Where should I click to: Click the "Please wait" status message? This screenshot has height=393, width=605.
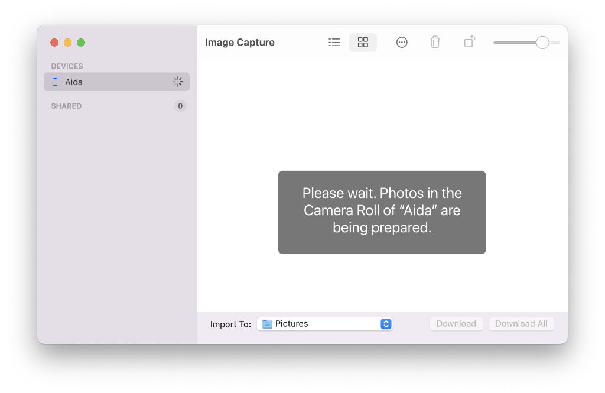point(382,210)
